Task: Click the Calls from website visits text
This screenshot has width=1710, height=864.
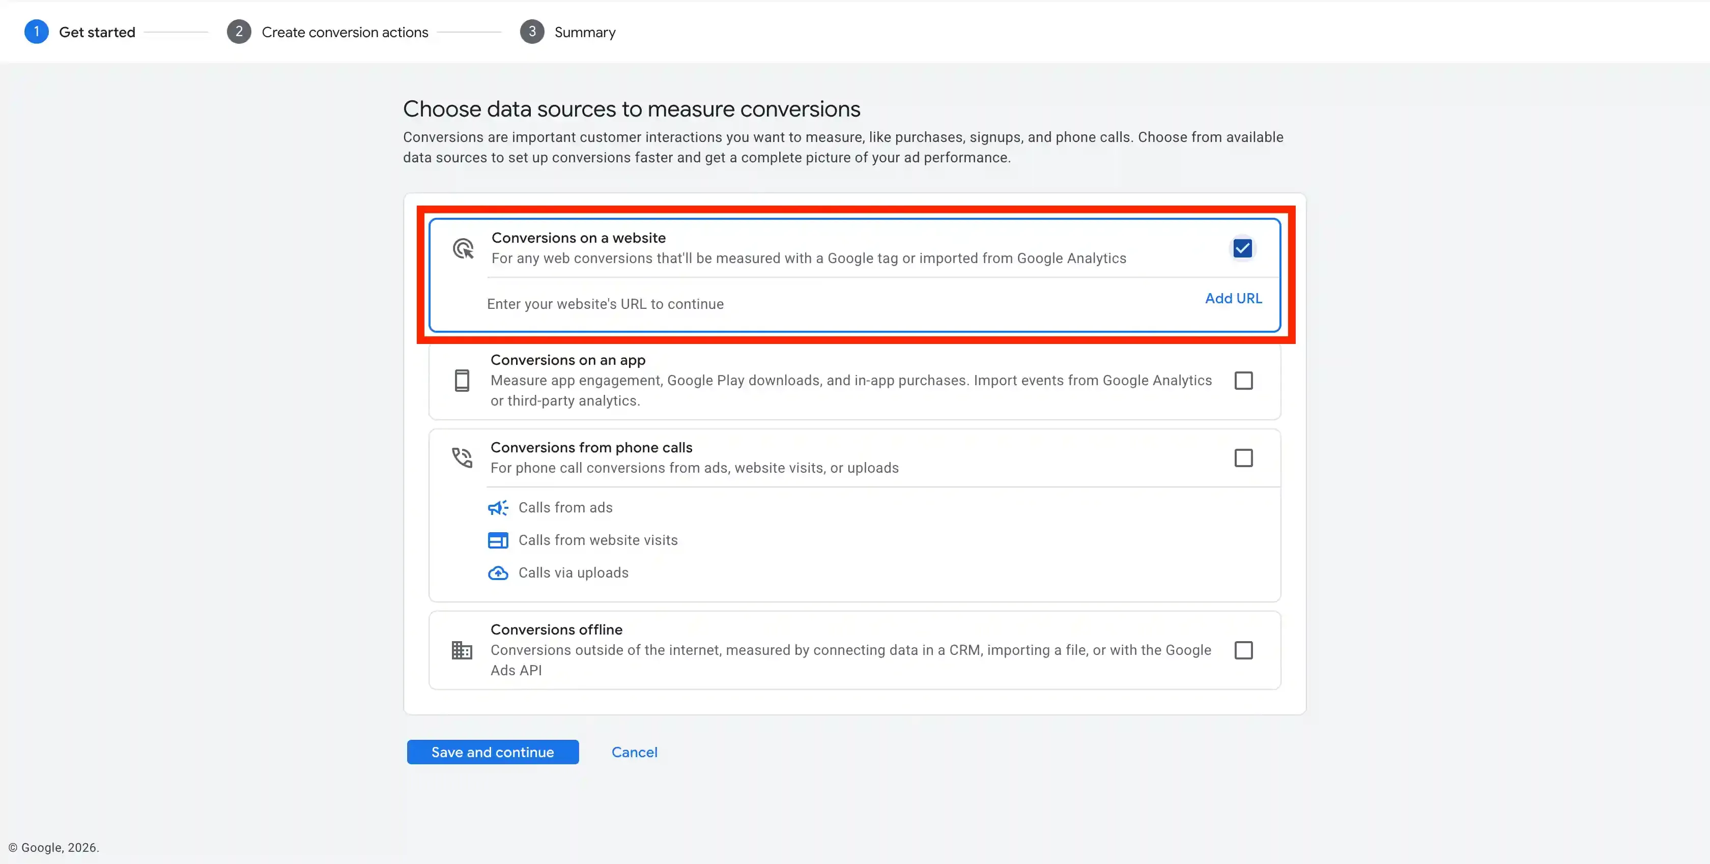Action: [597, 540]
